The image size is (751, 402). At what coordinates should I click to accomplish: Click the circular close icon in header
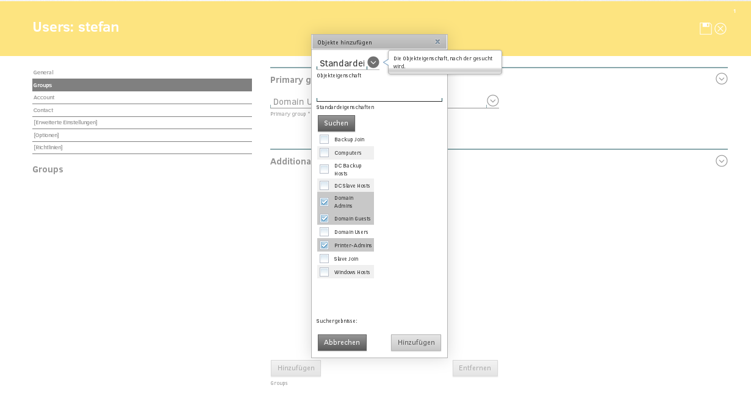720,29
